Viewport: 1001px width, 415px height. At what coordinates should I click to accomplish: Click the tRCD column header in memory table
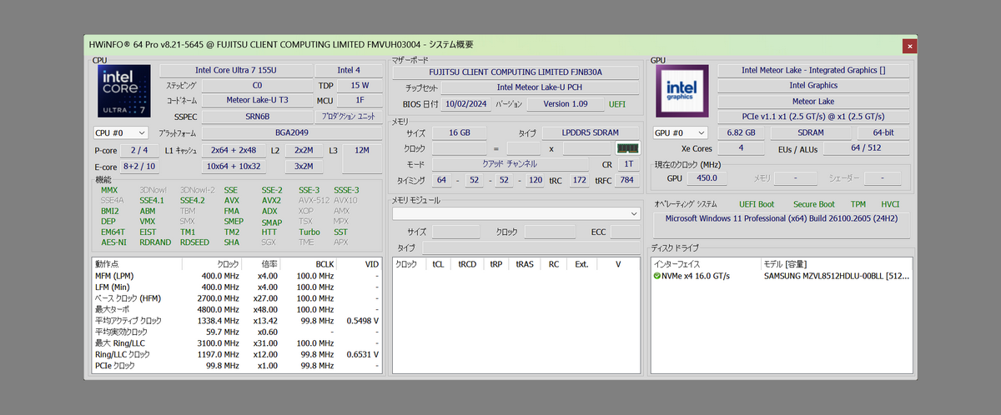click(467, 264)
